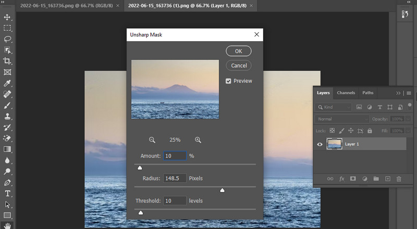This screenshot has height=229, width=417.
Task: Select the Lasso tool
Action: tap(7, 39)
